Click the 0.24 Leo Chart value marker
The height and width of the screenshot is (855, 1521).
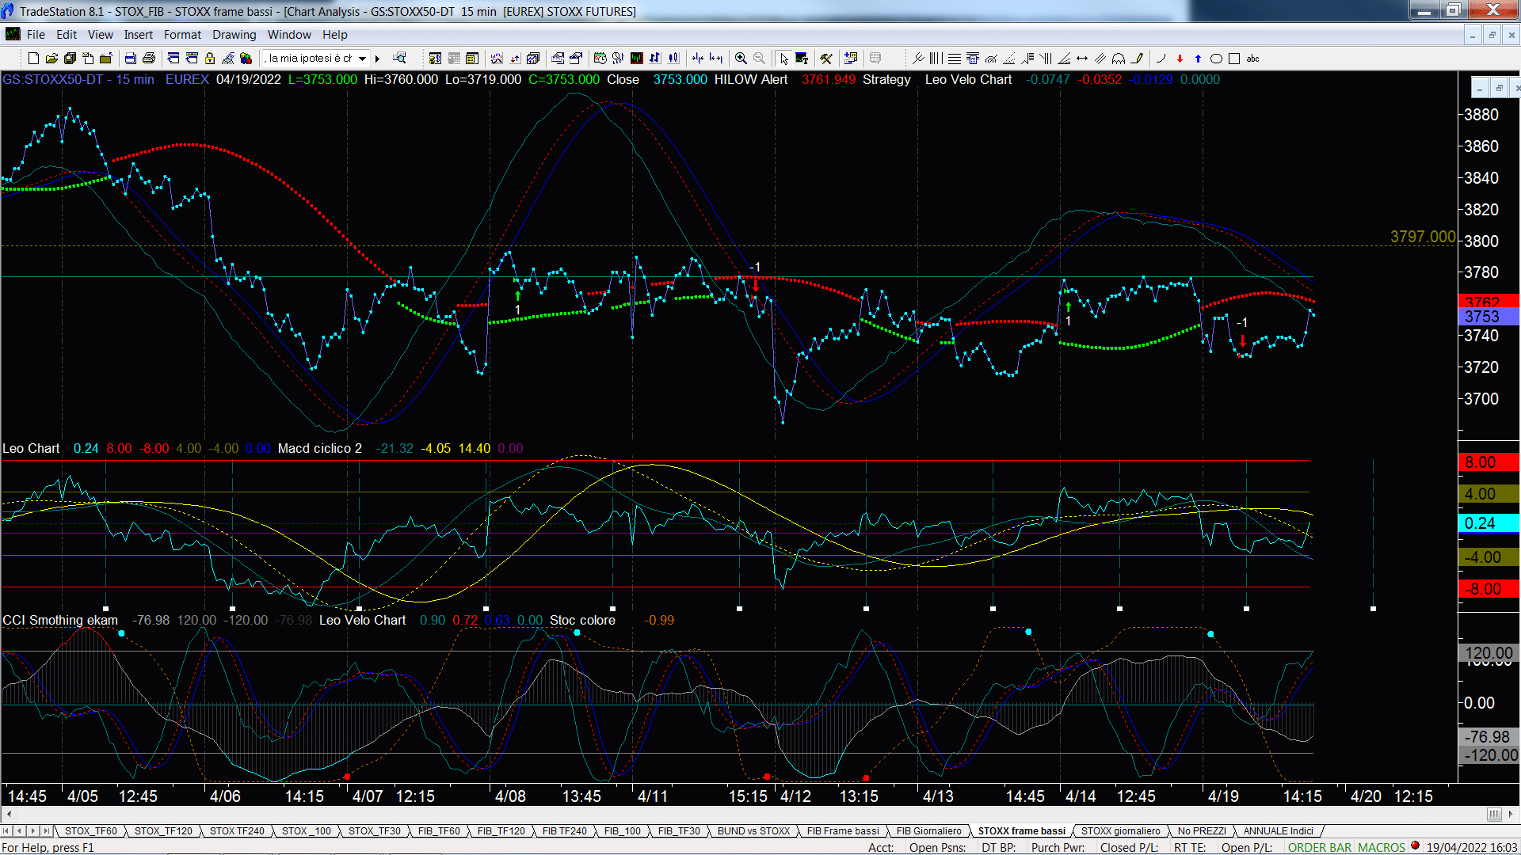1488,523
